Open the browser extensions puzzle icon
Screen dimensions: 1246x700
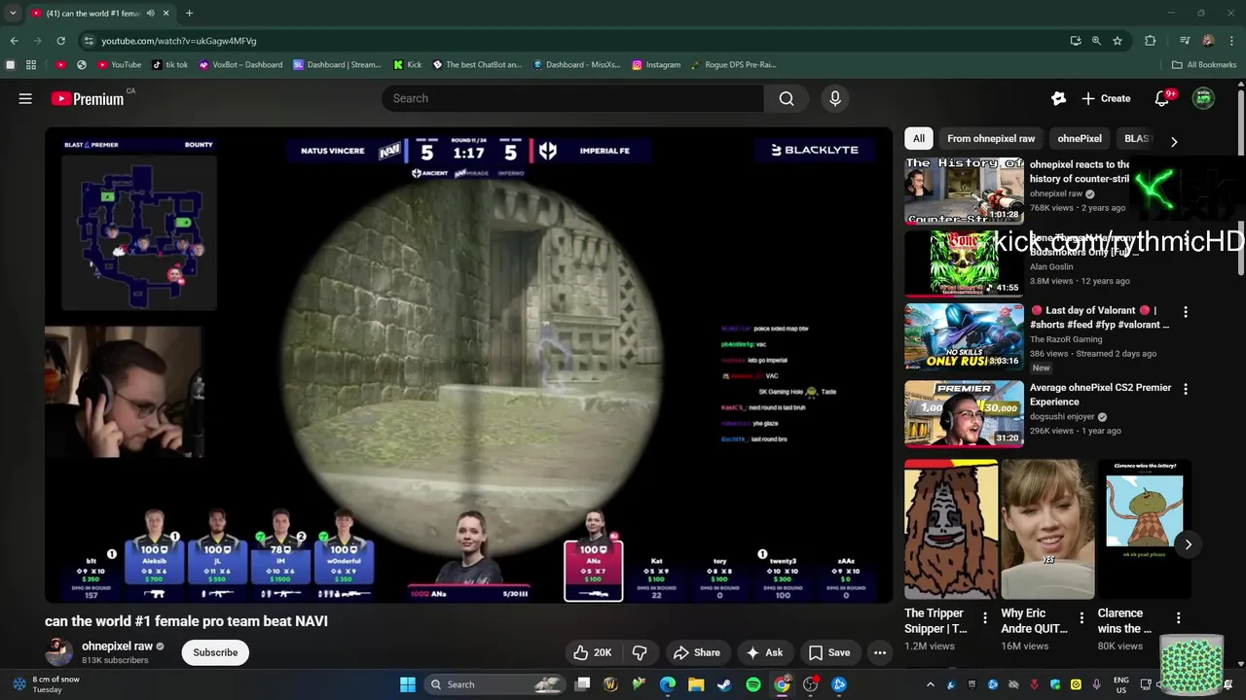coord(1151,41)
